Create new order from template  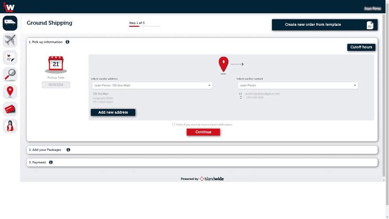(x=325, y=25)
